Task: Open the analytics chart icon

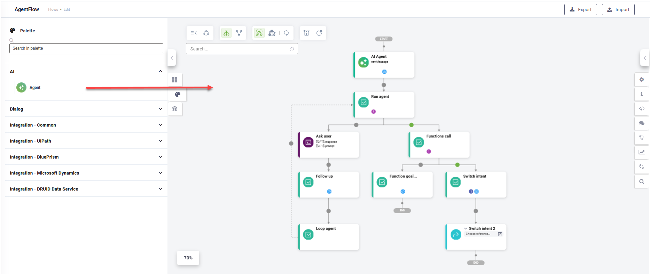Action: (642, 152)
